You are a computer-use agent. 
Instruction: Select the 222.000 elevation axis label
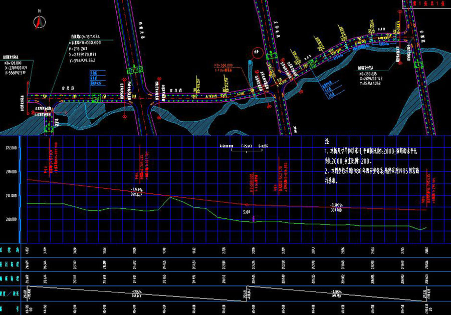(11, 148)
